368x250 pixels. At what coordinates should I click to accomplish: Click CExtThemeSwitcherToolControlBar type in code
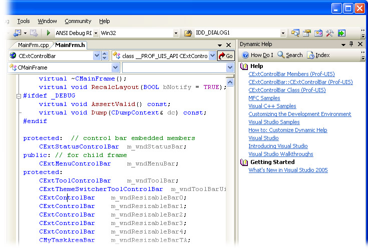point(101,189)
